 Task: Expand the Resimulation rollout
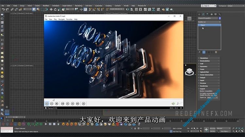tap(209, 61)
